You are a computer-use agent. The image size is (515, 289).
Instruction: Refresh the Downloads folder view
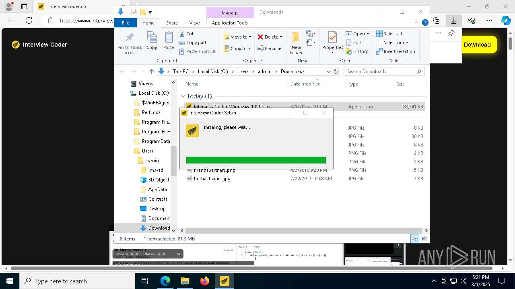click(x=336, y=71)
